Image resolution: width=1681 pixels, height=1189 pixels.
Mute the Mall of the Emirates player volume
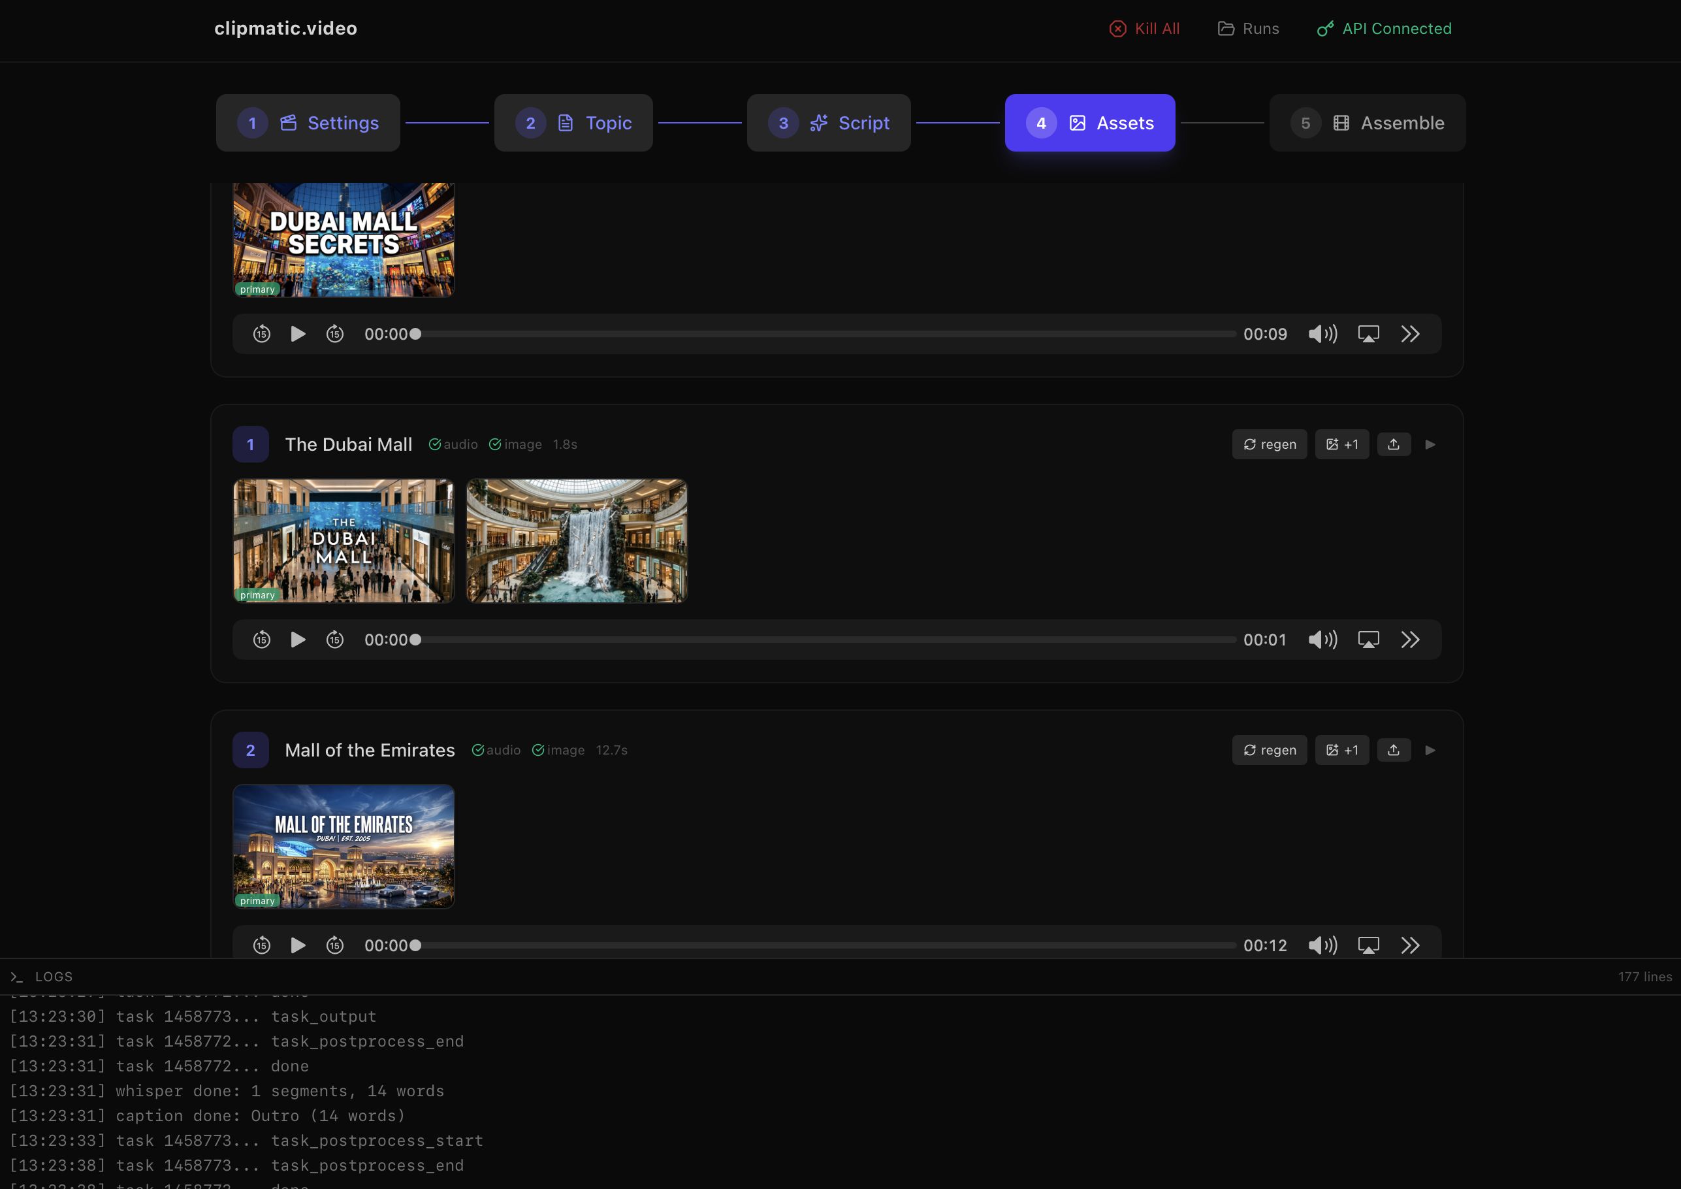click(1323, 945)
